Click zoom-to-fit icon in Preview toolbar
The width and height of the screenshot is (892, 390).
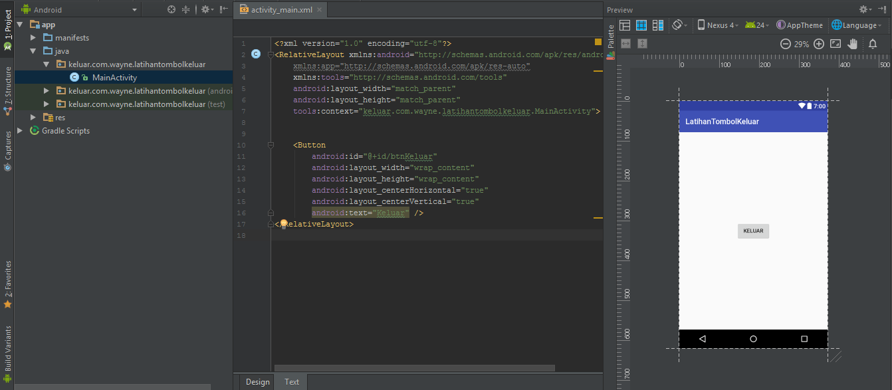pyautogui.click(x=836, y=44)
